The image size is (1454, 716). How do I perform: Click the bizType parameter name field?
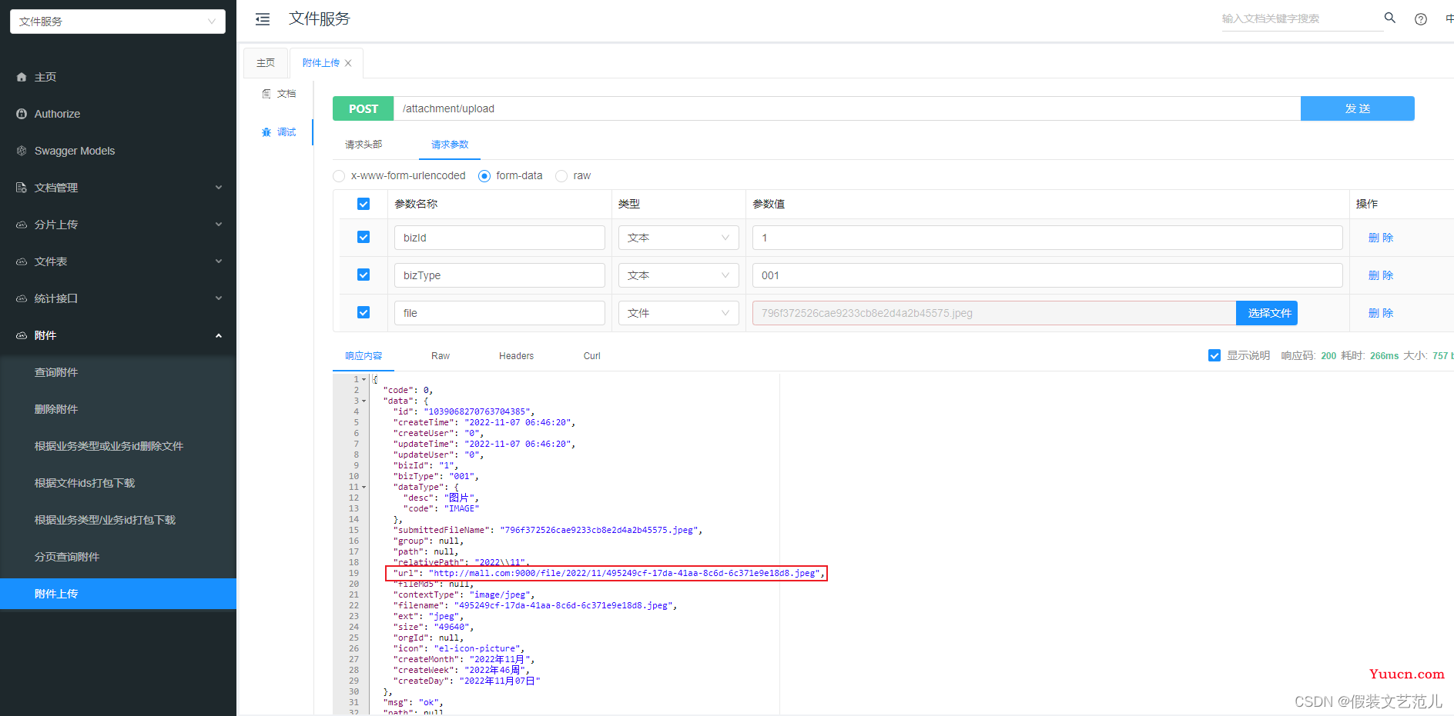click(500, 275)
